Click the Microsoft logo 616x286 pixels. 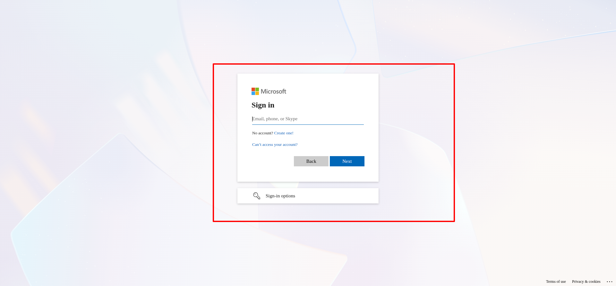269,91
